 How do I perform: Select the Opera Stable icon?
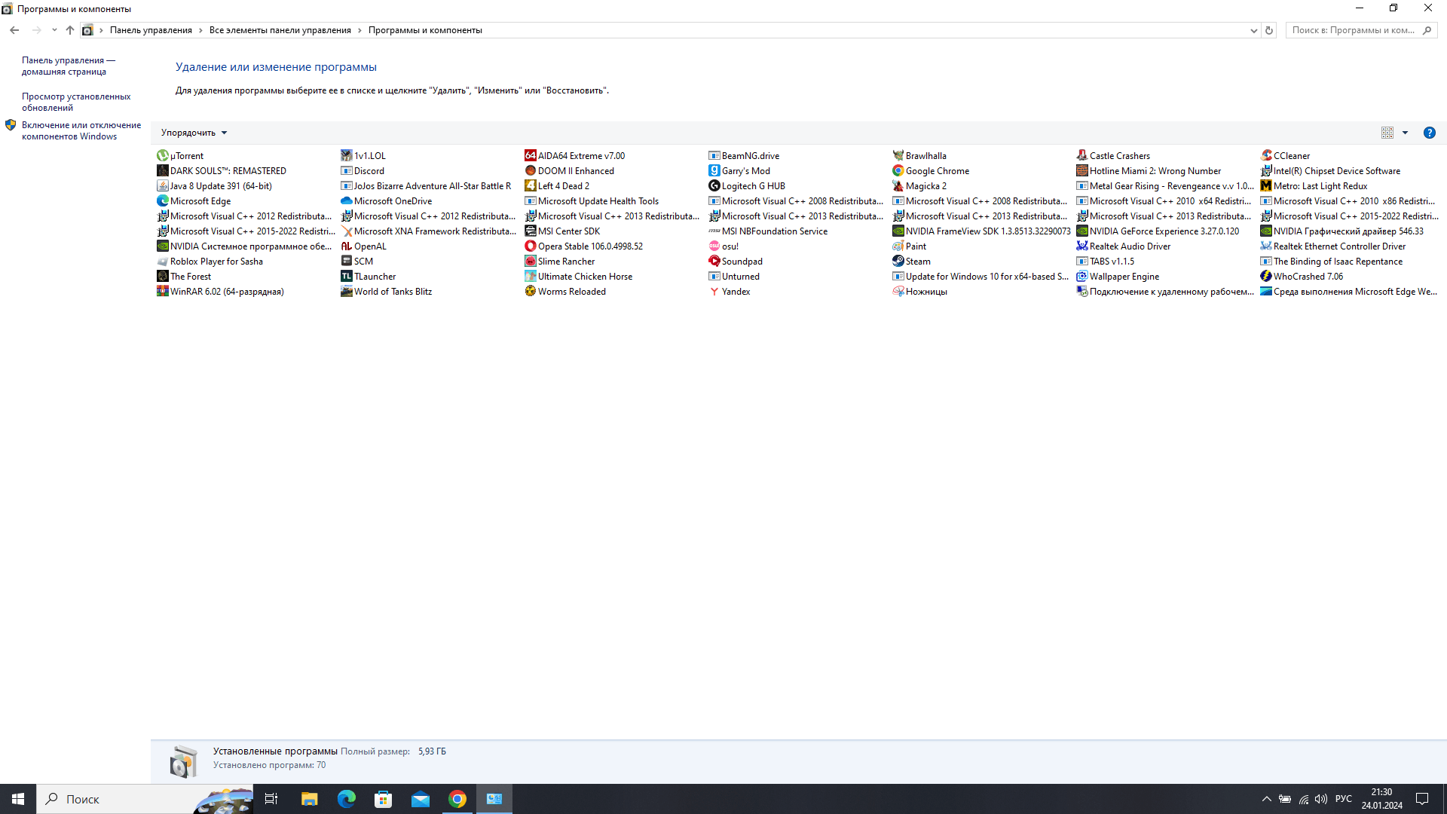pos(530,246)
